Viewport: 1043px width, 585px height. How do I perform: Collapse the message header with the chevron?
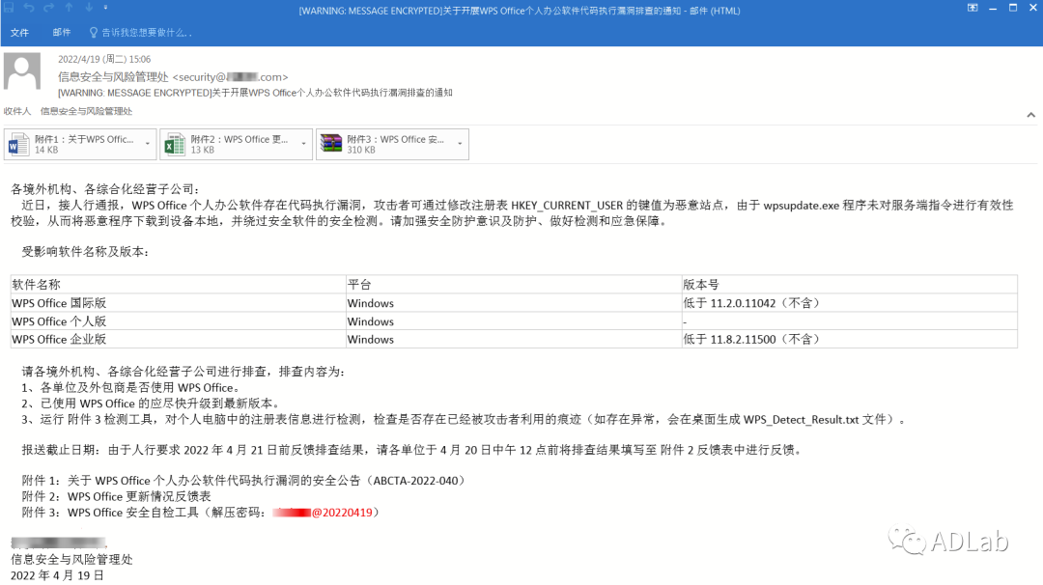point(1031,113)
